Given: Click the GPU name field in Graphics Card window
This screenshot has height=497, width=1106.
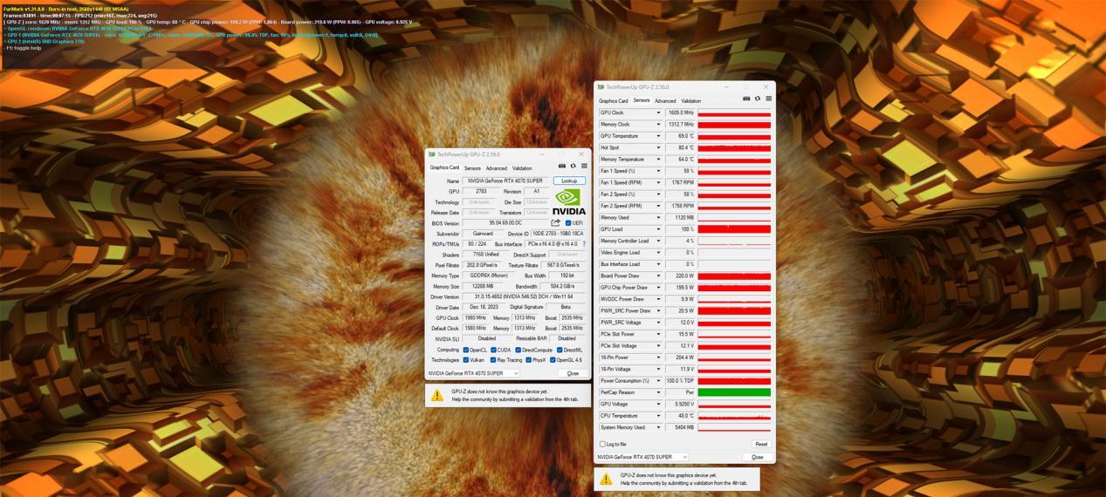Looking at the screenshot, I should click(505, 181).
